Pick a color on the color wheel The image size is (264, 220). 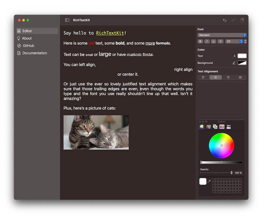coord(221,146)
